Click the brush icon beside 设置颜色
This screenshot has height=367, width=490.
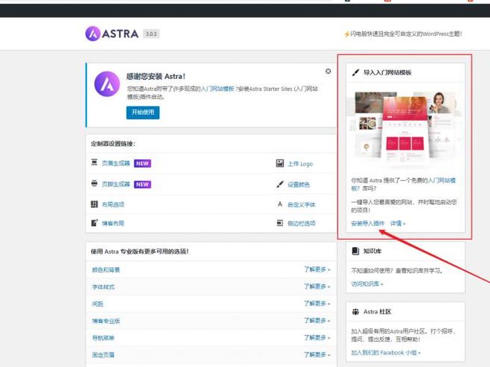pos(280,184)
